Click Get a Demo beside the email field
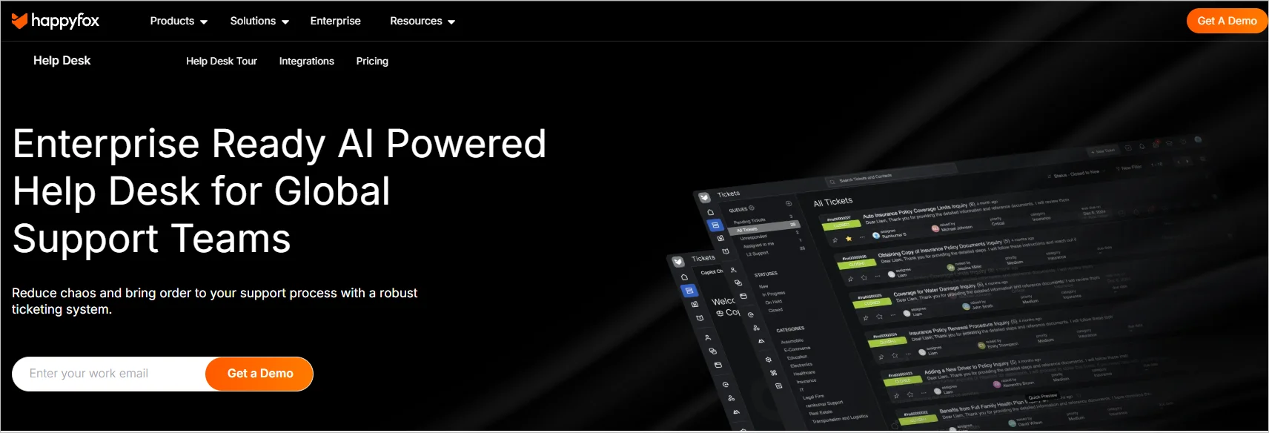1269x433 pixels. click(x=259, y=374)
